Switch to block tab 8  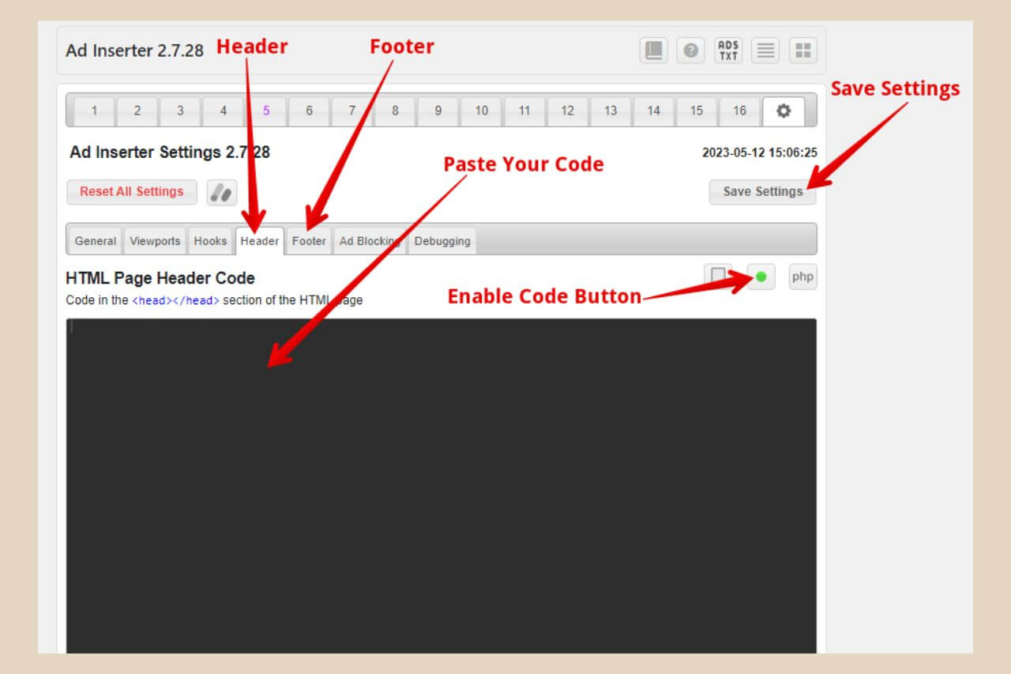pyautogui.click(x=395, y=111)
